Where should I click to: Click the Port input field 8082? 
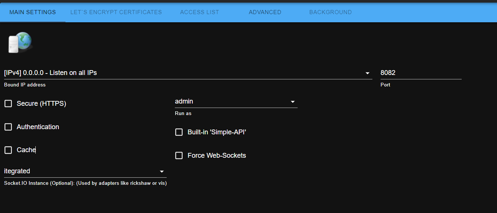point(420,73)
